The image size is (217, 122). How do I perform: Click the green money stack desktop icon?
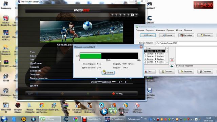coord(113,111)
